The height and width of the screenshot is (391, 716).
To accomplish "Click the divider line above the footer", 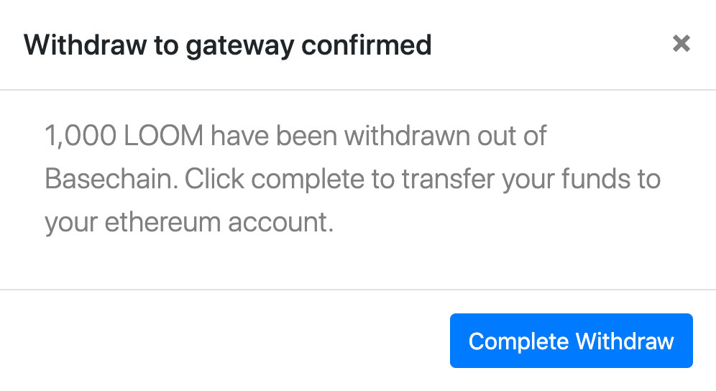I will click(358, 289).
